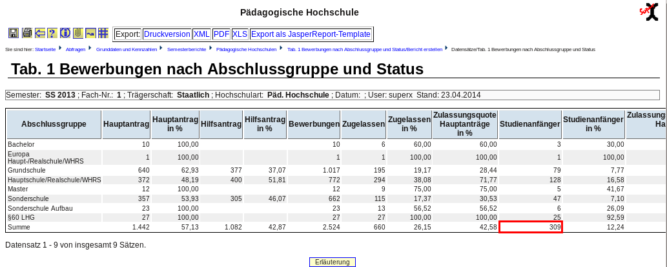Open Pädagogische Hochschulen breadcrumb link

246,49
